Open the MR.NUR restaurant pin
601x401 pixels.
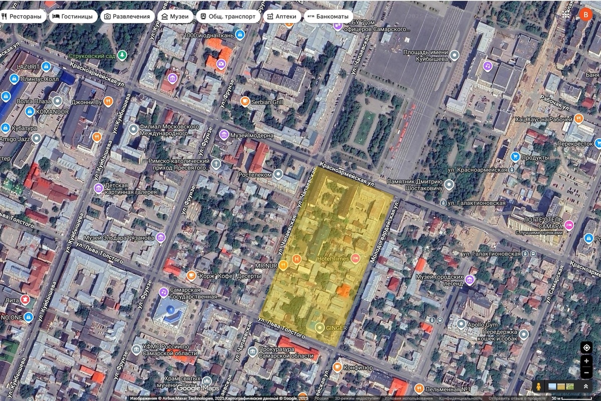(x=283, y=265)
